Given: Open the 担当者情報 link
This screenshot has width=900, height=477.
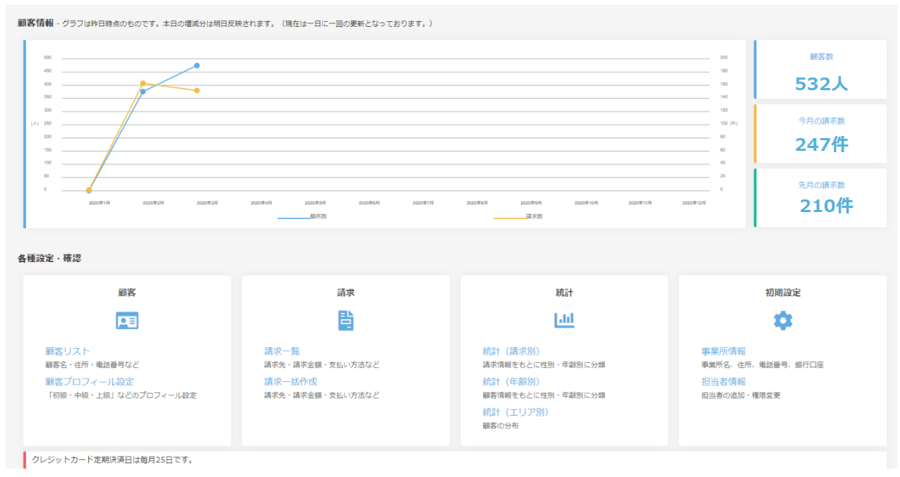Looking at the screenshot, I should pos(723,381).
